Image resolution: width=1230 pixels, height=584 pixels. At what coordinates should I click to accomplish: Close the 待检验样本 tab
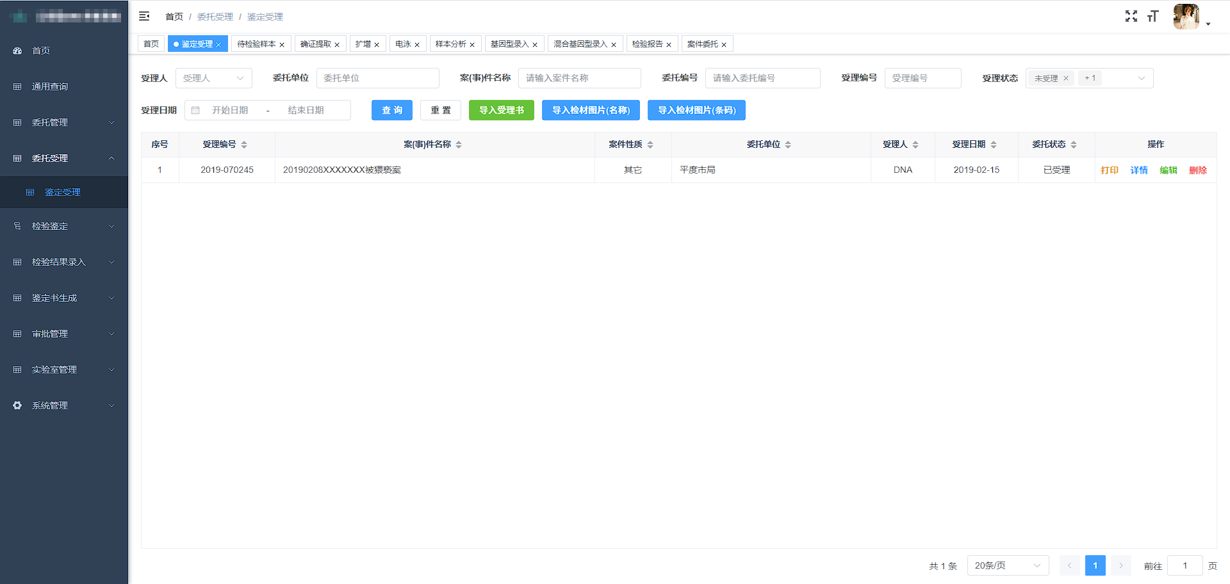(282, 45)
